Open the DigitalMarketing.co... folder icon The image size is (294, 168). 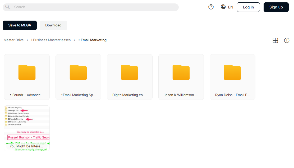(130, 72)
